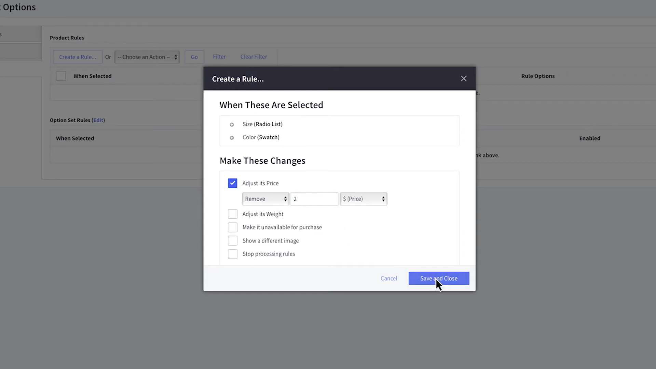This screenshot has width=656, height=369.
Task: Check Make it unavailable for purchase
Action: pos(232,227)
